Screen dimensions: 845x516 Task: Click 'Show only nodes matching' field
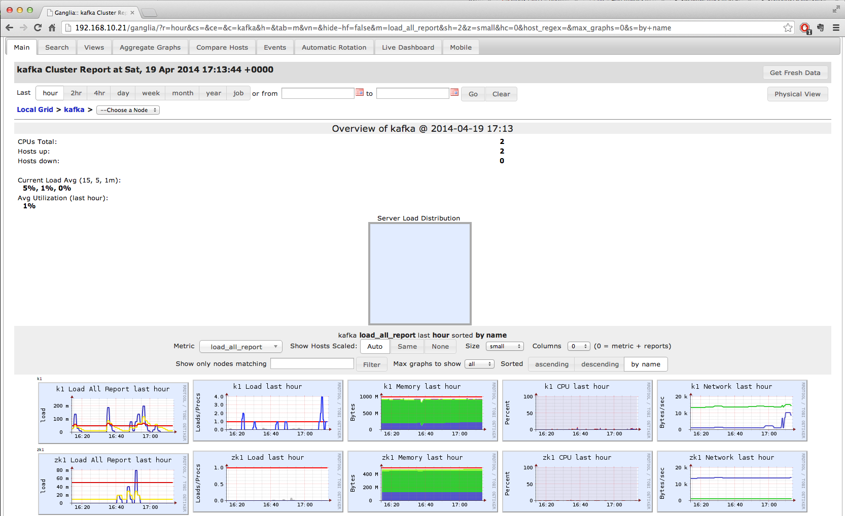pyautogui.click(x=312, y=363)
